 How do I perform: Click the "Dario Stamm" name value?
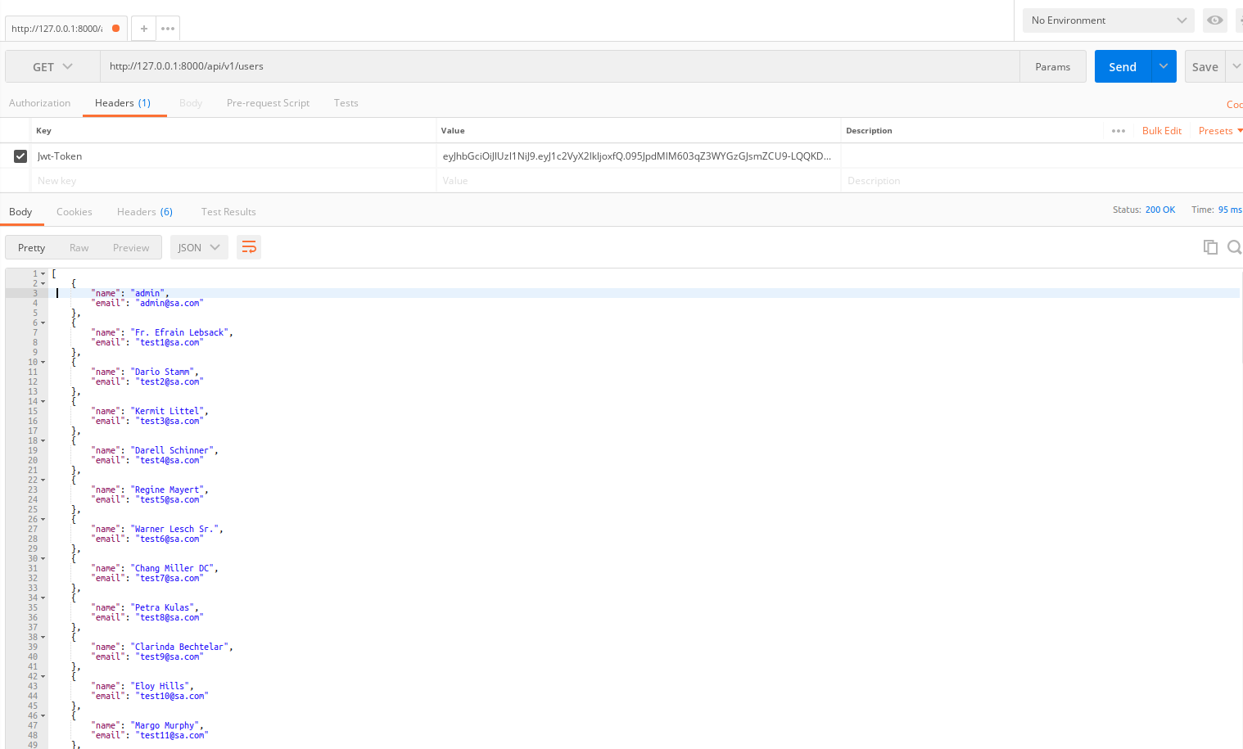[x=162, y=372]
